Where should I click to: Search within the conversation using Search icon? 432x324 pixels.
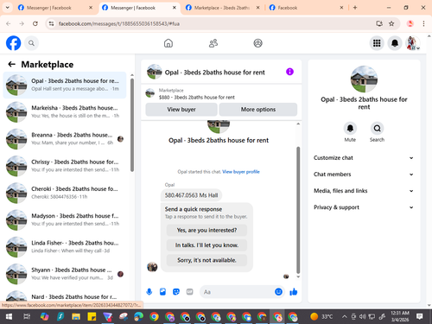(x=377, y=129)
